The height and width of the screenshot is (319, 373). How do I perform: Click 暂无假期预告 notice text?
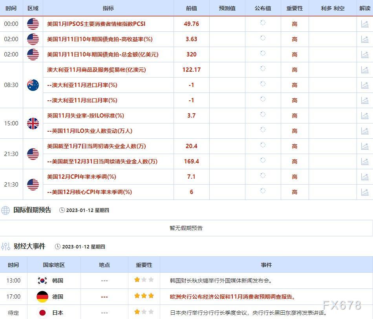(186, 228)
